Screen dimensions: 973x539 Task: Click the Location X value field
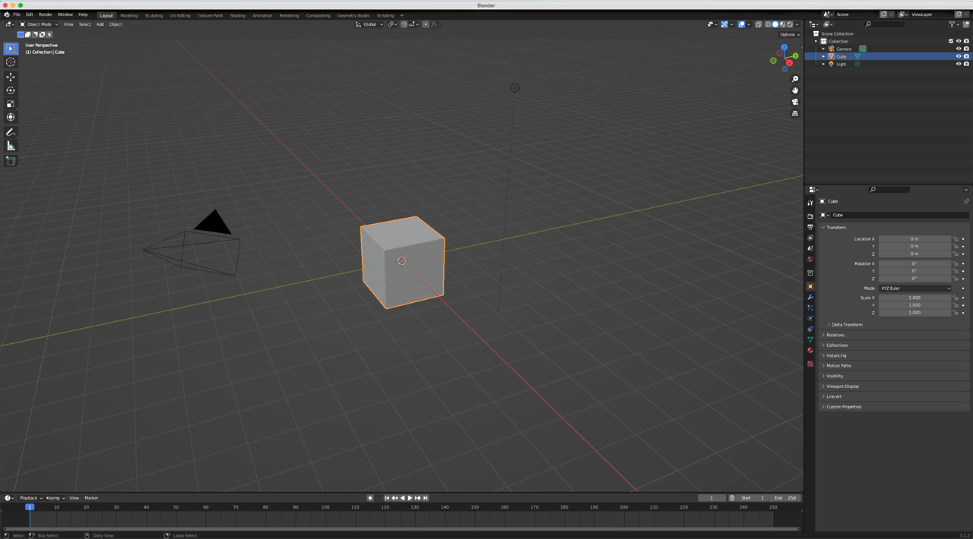point(914,238)
